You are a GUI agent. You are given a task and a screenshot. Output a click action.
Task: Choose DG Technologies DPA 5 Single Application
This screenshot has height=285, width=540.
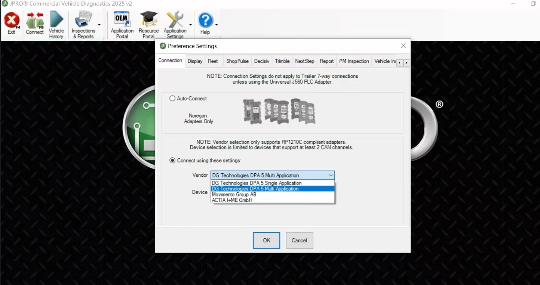pyautogui.click(x=257, y=183)
